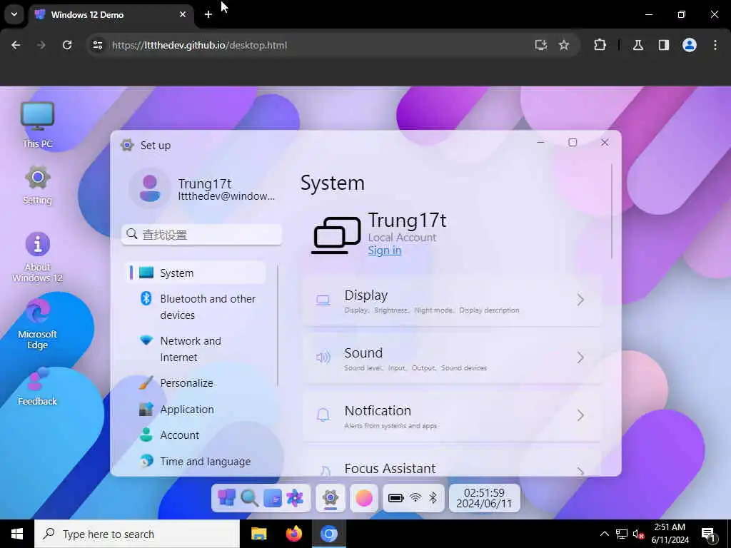Close the Set up window
This screenshot has height=548, width=731.
[605, 143]
